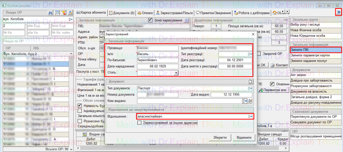Open the Стать dropdown
The width and height of the screenshot is (343, 152).
tap(176, 73)
